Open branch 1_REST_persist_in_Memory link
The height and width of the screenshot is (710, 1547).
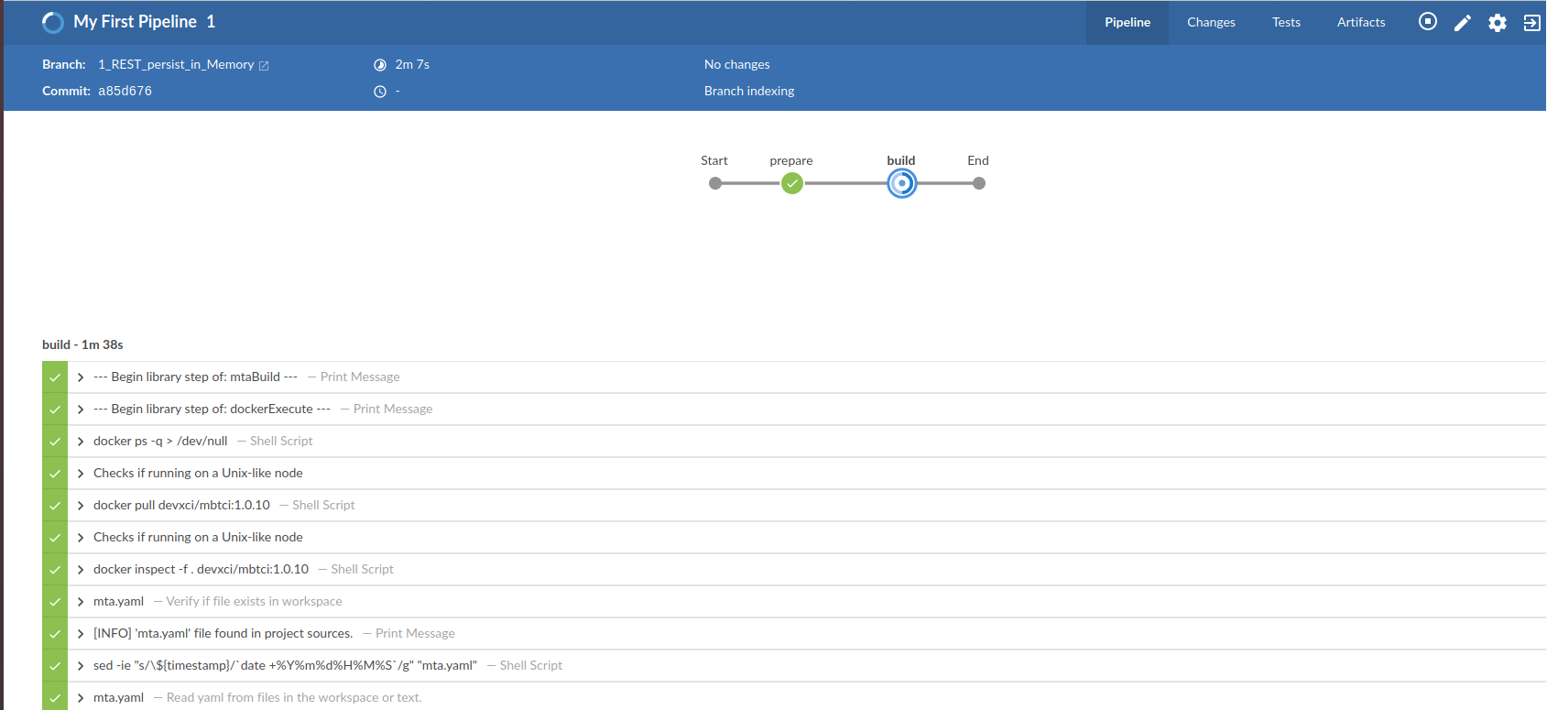coord(176,65)
